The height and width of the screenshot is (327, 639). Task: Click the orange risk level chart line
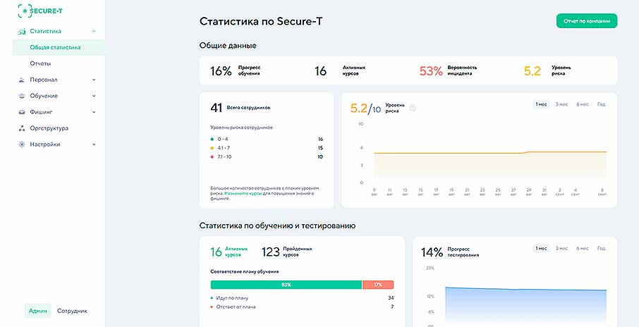[489, 153]
